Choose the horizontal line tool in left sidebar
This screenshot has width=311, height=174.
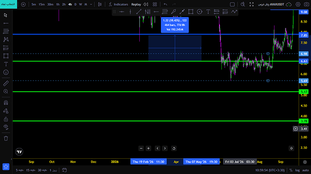pos(6,23)
